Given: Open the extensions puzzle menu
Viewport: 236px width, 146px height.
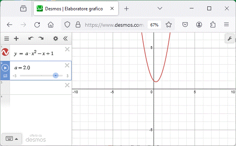Looking at the screenshot, I should (x=213, y=25).
